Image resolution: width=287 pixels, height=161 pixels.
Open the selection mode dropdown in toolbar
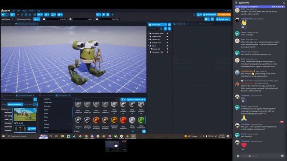pos(13,15)
